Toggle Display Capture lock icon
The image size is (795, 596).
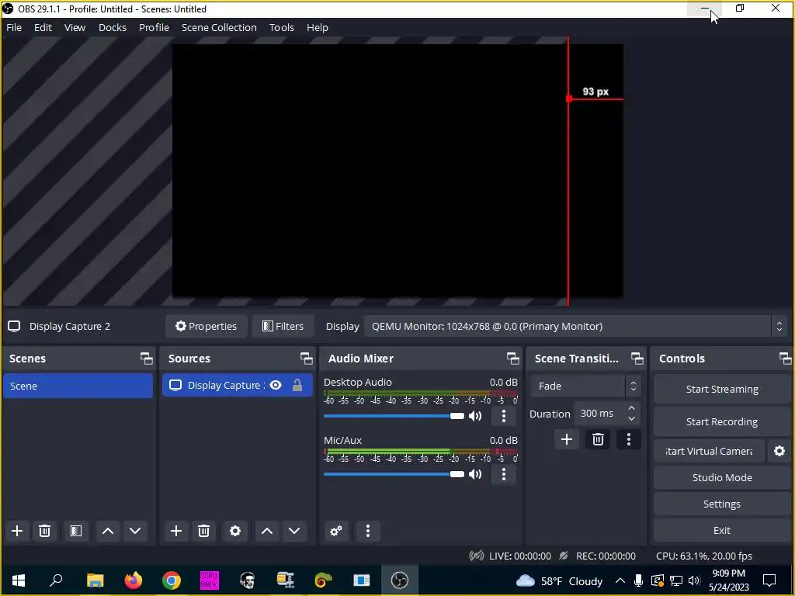click(x=297, y=385)
